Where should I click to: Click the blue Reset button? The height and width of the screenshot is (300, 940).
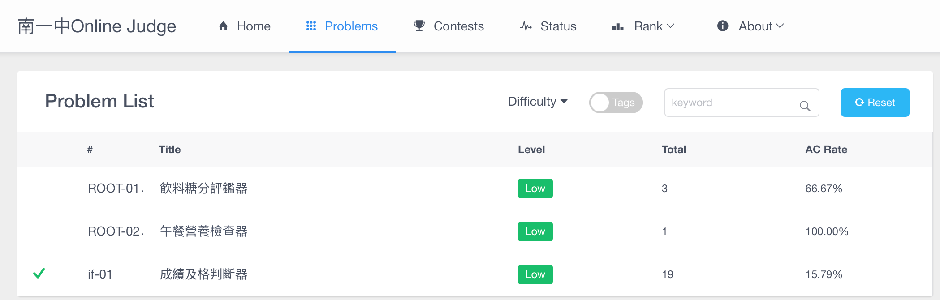click(875, 103)
